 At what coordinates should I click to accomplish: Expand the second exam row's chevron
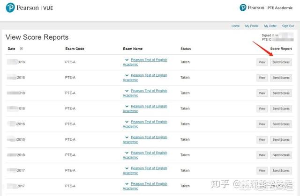pyautogui.click(x=127, y=75)
